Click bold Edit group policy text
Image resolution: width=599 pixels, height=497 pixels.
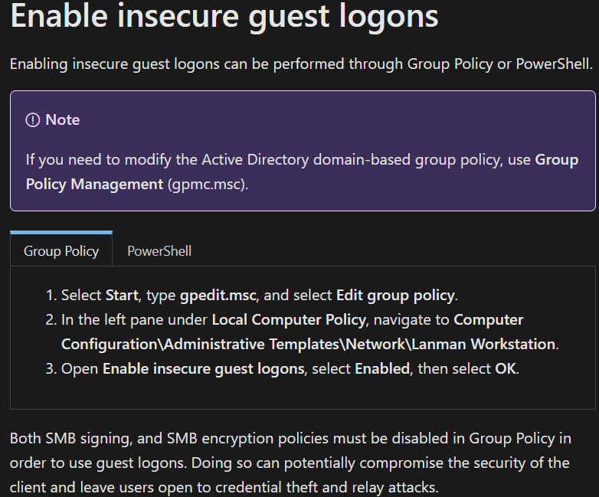click(395, 296)
